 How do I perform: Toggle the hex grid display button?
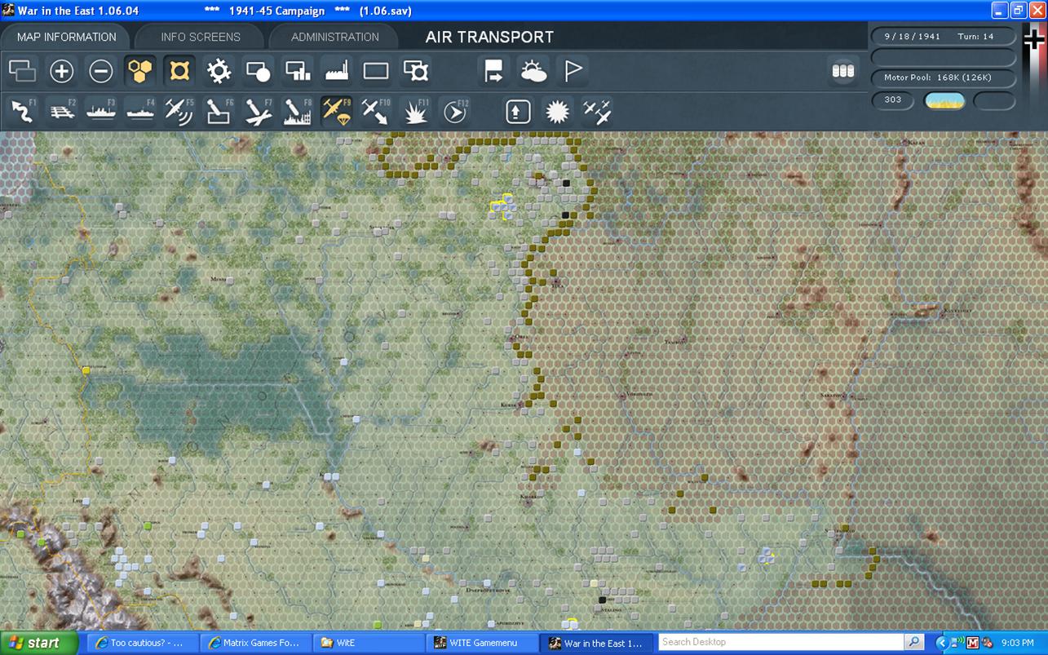tap(140, 72)
